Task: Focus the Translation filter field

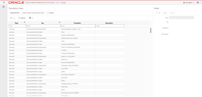Action: (x=78, y=26)
